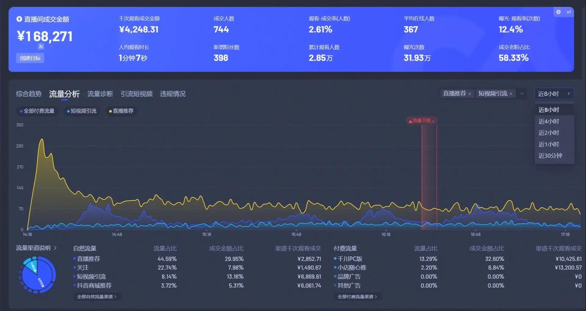
Task: Open the 流量渠道说明 link
Action: coord(36,248)
